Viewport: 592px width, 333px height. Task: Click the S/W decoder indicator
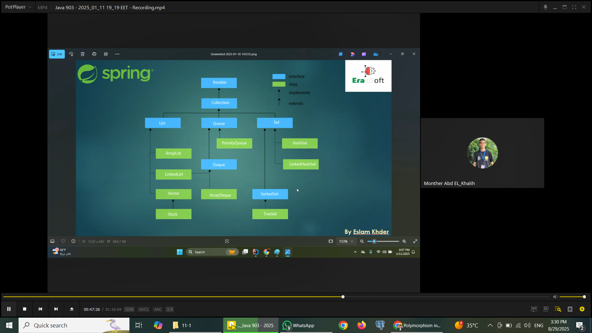(x=129, y=309)
